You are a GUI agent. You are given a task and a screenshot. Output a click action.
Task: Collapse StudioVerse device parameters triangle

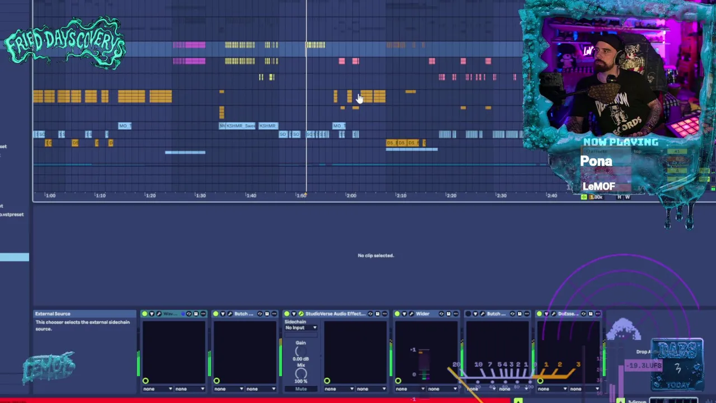point(294,314)
